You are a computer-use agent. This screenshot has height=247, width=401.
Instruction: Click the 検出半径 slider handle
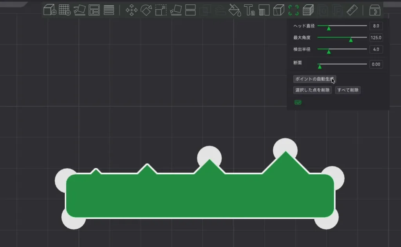click(329, 52)
